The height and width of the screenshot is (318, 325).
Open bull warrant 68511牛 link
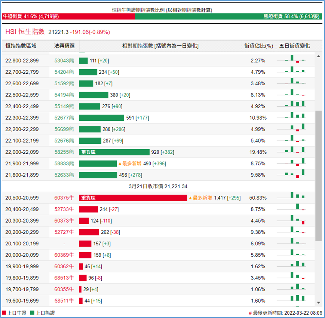[x=64, y=301]
